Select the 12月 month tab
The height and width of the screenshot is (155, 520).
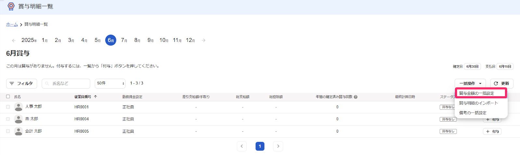click(190, 40)
